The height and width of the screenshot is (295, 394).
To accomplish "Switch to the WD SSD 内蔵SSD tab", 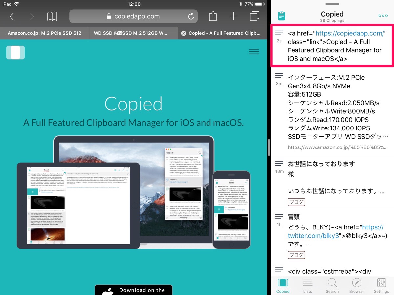I will 133,33.
